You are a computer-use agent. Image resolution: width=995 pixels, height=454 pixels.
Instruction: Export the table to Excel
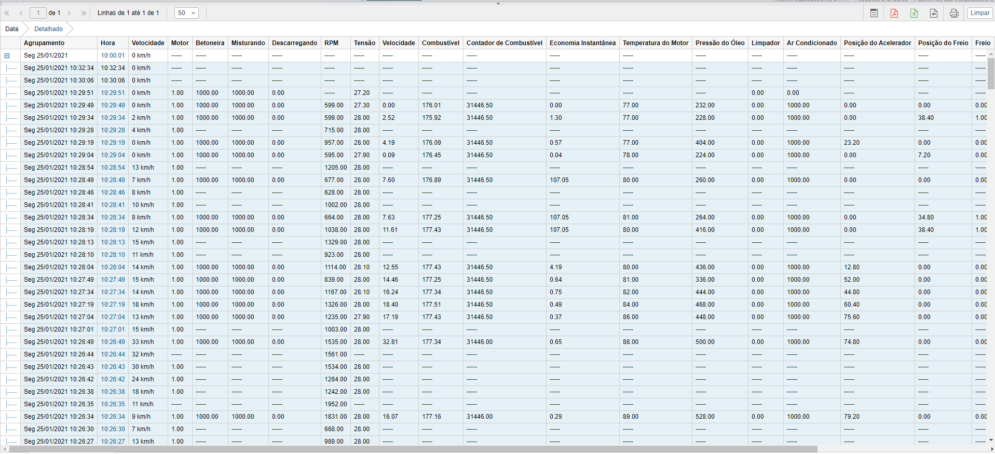tap(914, 13)
